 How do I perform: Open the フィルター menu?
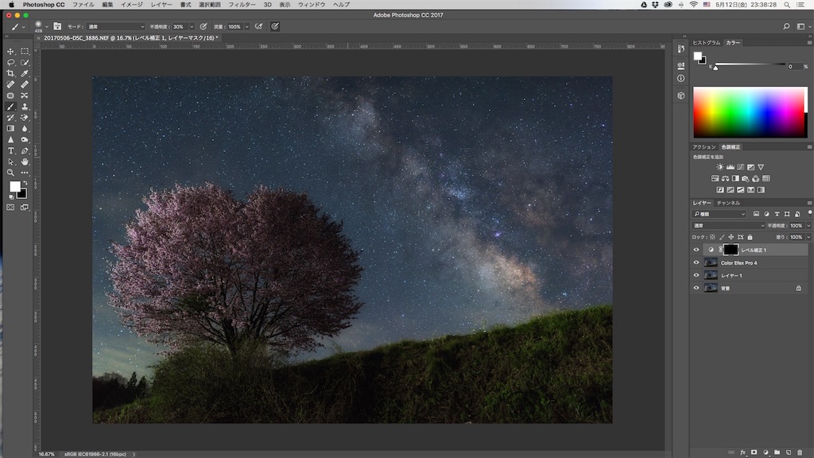click(242, 4)
